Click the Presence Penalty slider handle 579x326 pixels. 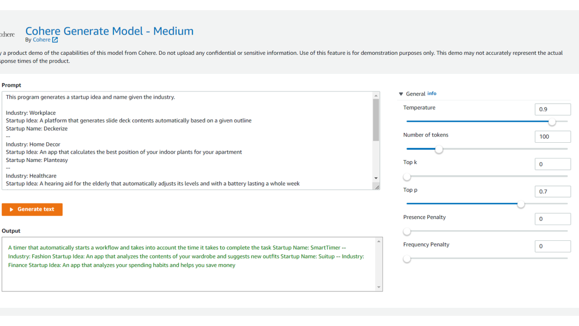(x=407, y=231)
